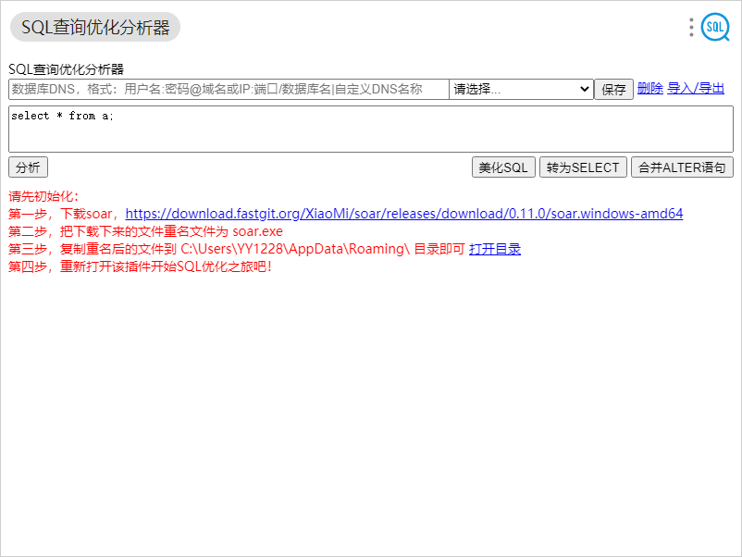Save the DNS with 保存 button

[x=613, y=90]
